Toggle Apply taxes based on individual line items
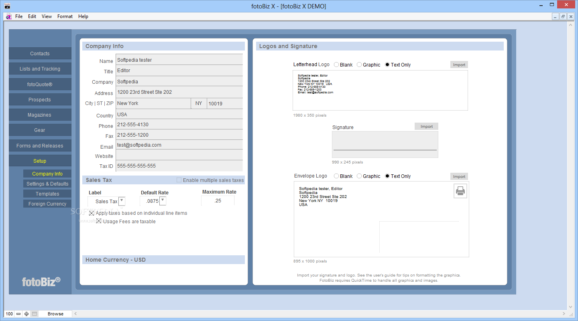The height and width of the screenshot is (321, 578). coord(92,213)
